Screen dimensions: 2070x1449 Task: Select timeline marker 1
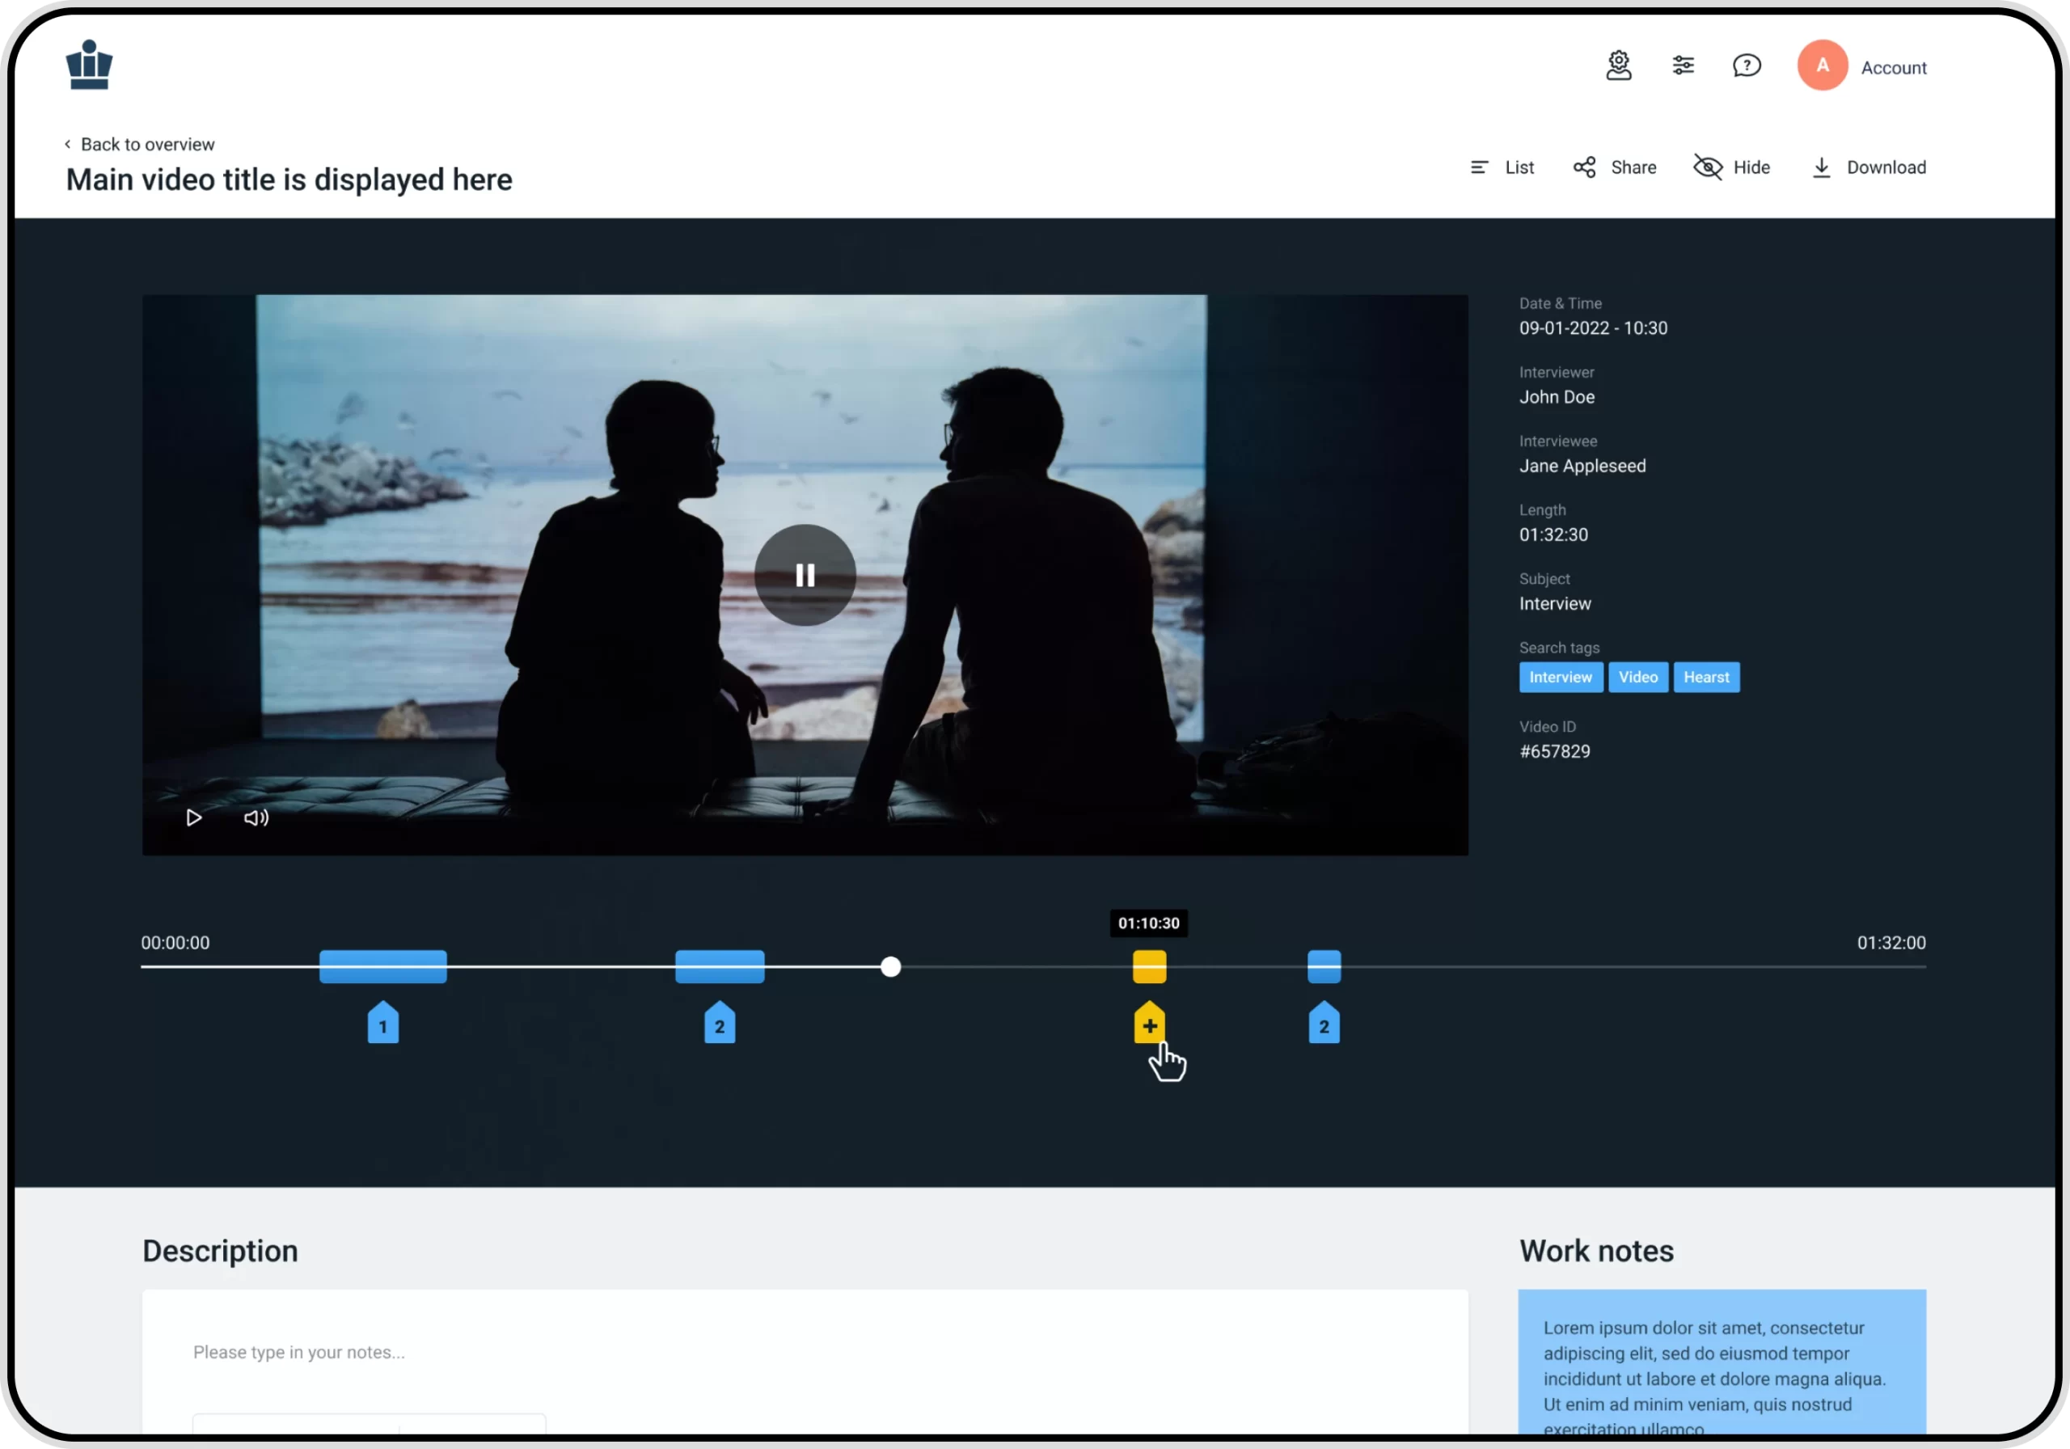pos(383,1024)
